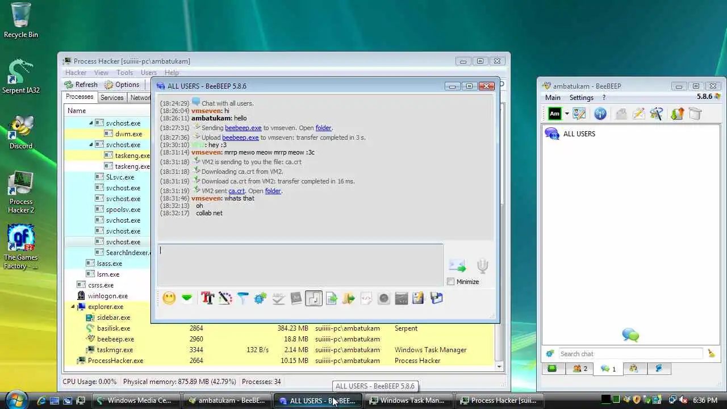Click Options in Process Hacker toolbar
The width and height of the screenshot is (727, 409).
click(x=122, y=85)
